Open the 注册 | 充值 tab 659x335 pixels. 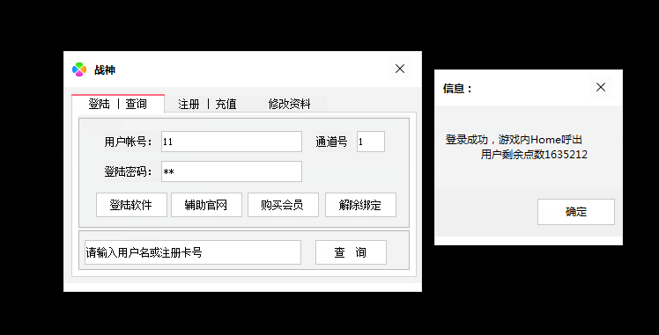207,104
